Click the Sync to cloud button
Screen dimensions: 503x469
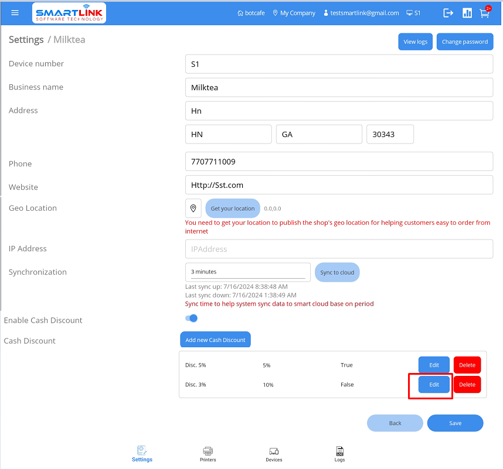tap(337, 273)
